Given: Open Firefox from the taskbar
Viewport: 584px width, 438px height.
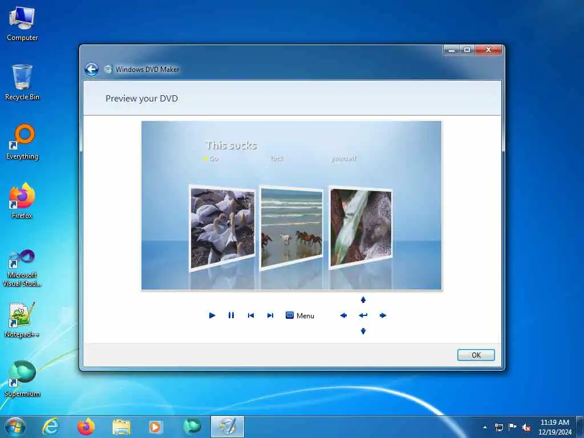Looking at the screenshot, I should pyautogui.click(x=86, y=427).
